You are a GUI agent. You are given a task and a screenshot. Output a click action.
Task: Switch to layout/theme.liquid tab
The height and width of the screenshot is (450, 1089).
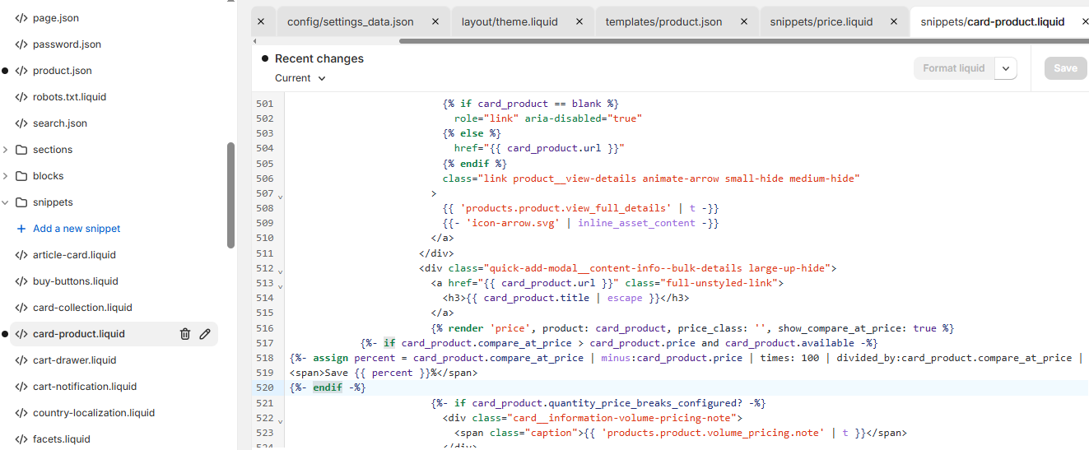point(511,22)
